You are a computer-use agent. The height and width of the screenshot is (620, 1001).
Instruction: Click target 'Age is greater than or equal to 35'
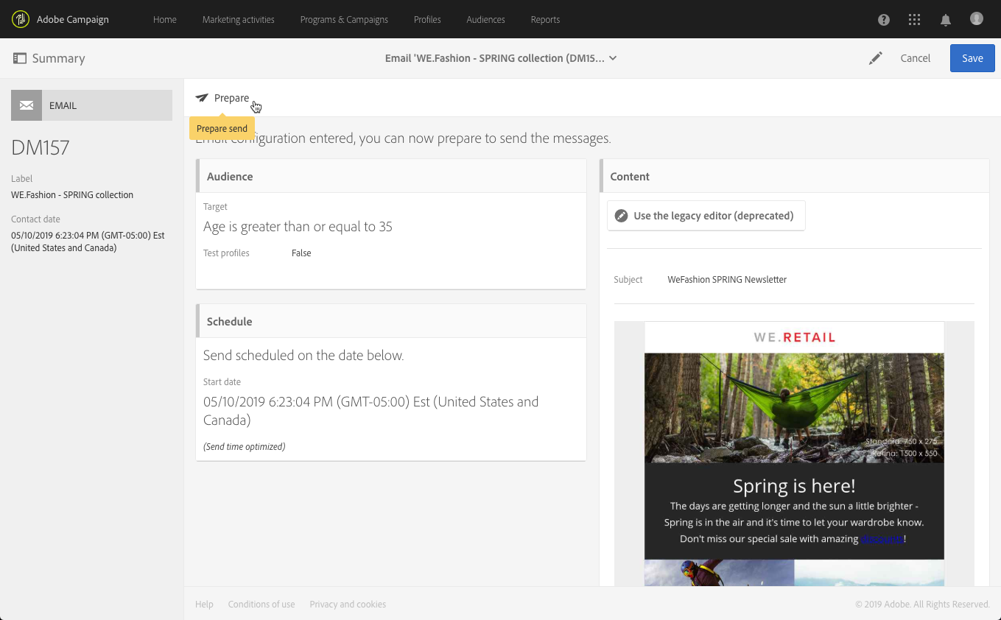tap(298, 227)
